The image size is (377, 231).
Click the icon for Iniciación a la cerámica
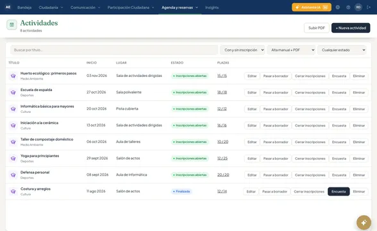point(13,125)
